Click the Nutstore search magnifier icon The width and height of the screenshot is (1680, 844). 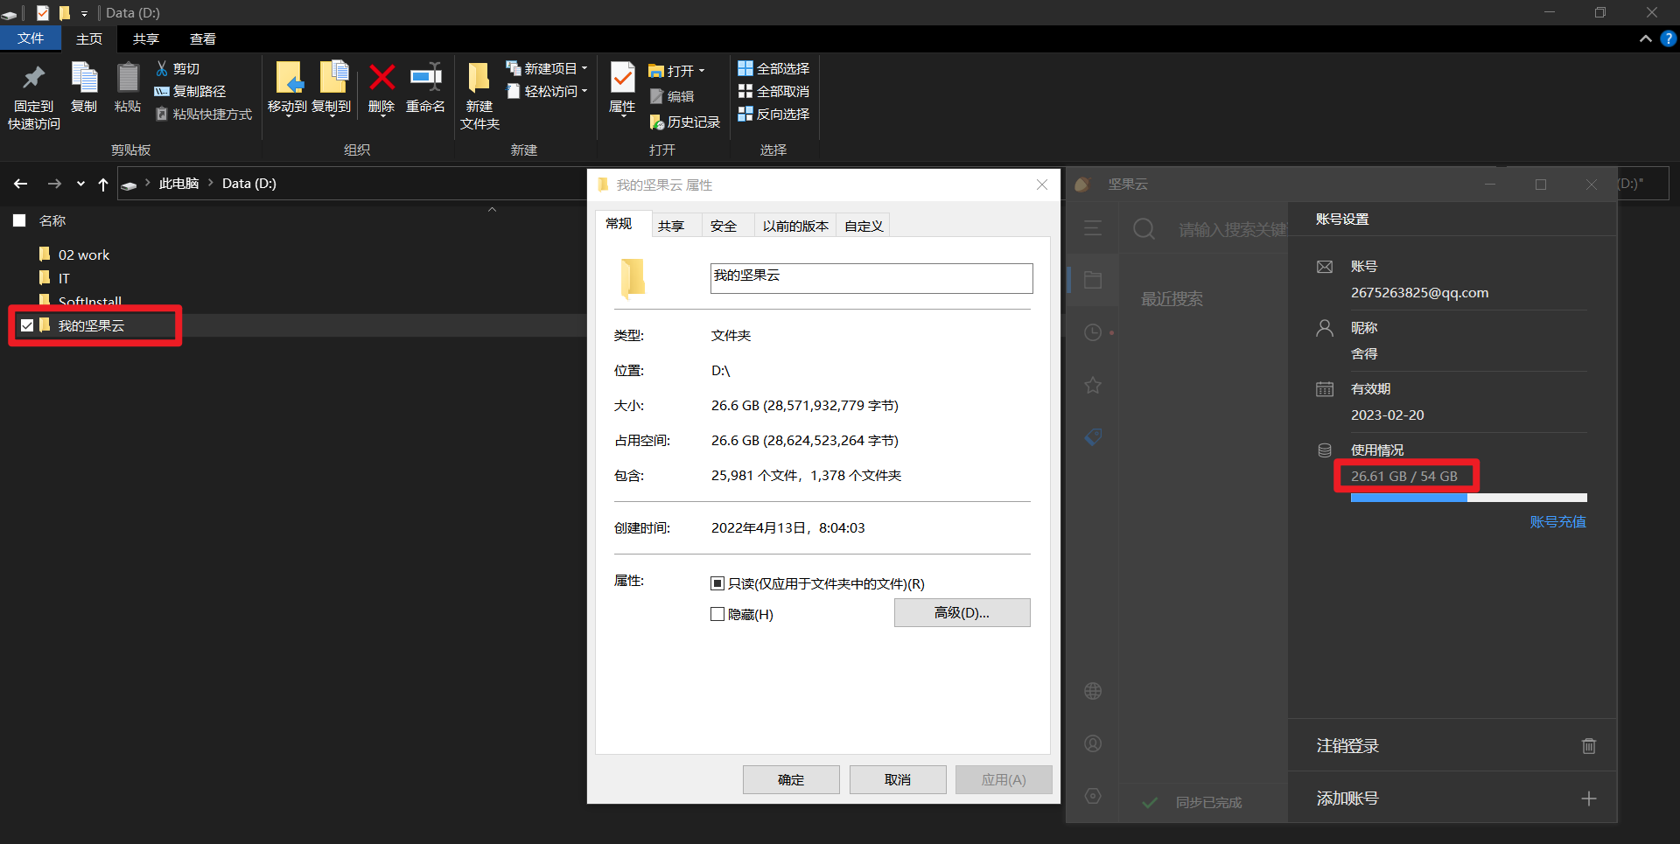click(x=1144, y=229)
